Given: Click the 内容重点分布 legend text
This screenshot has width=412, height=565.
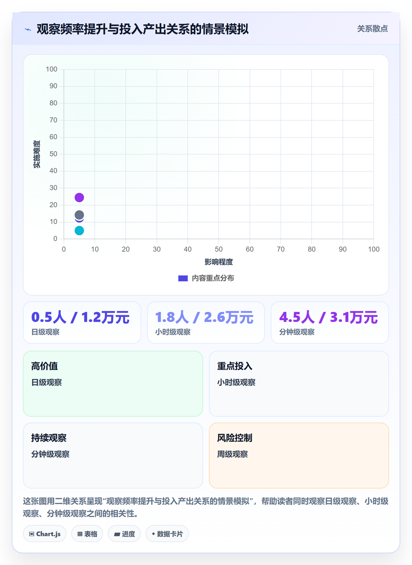Looking at the screenshot, I should 213,278.
